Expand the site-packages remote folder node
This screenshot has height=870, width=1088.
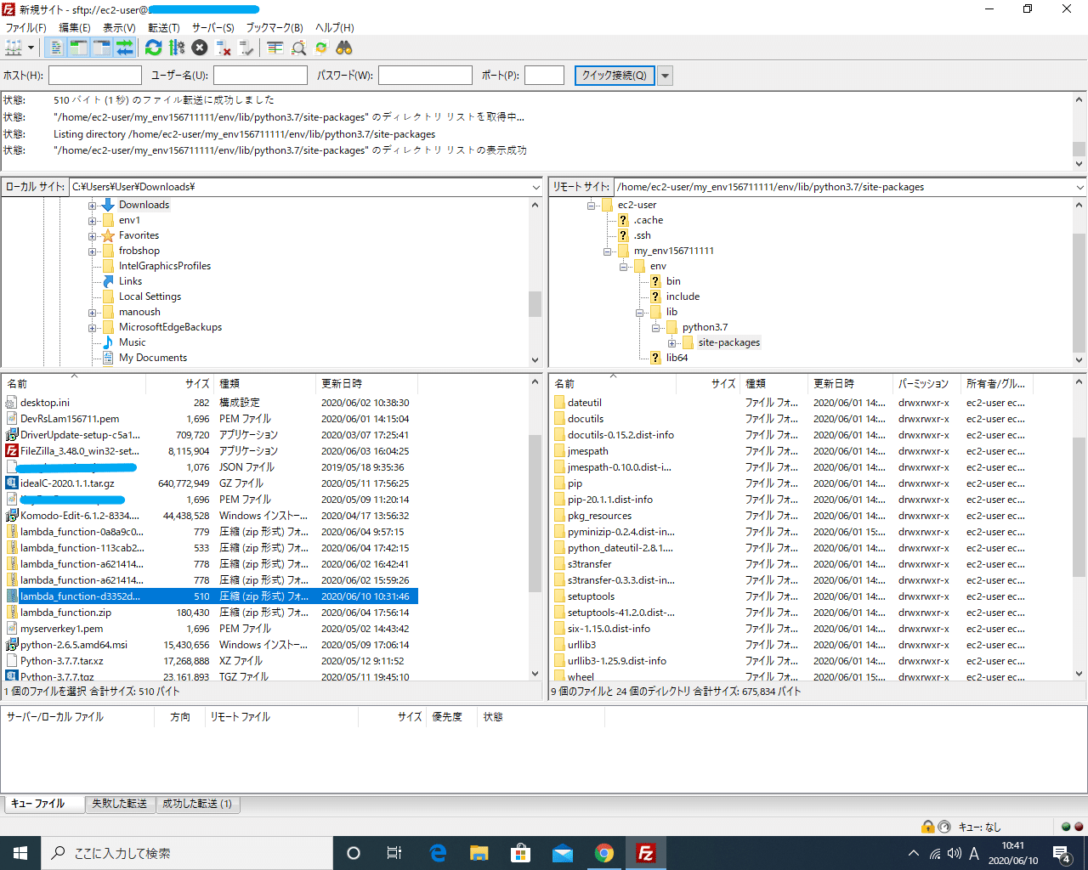(671, 342)
